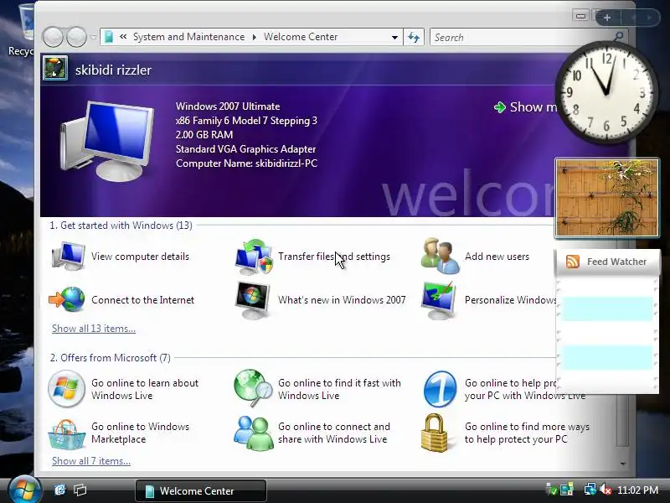Click the green checkmark safely remove tray icon
670x503 pixels.
[552, 490]
